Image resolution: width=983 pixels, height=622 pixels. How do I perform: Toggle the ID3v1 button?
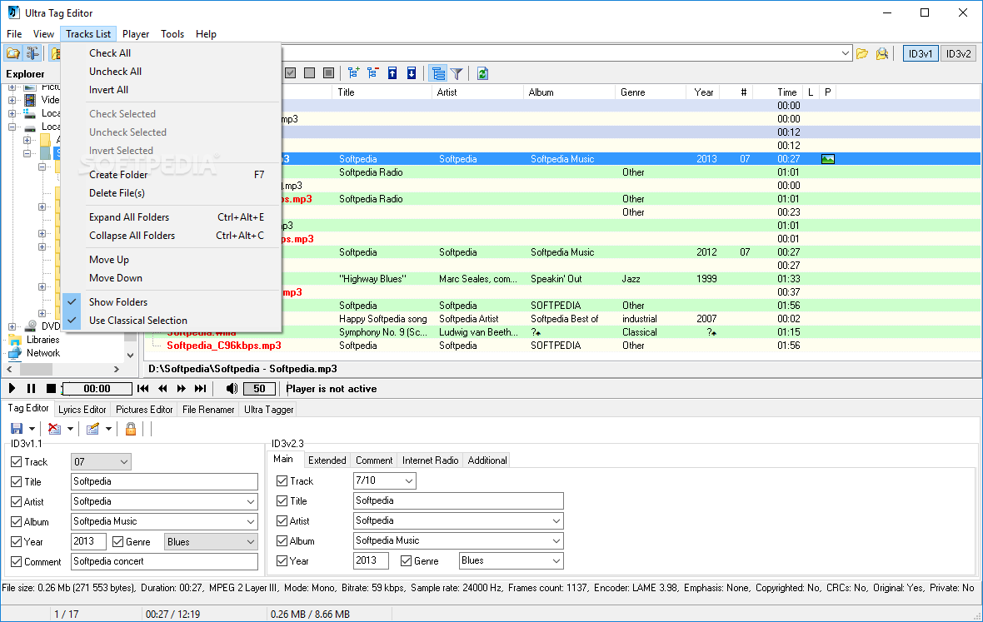click(921, 54)
